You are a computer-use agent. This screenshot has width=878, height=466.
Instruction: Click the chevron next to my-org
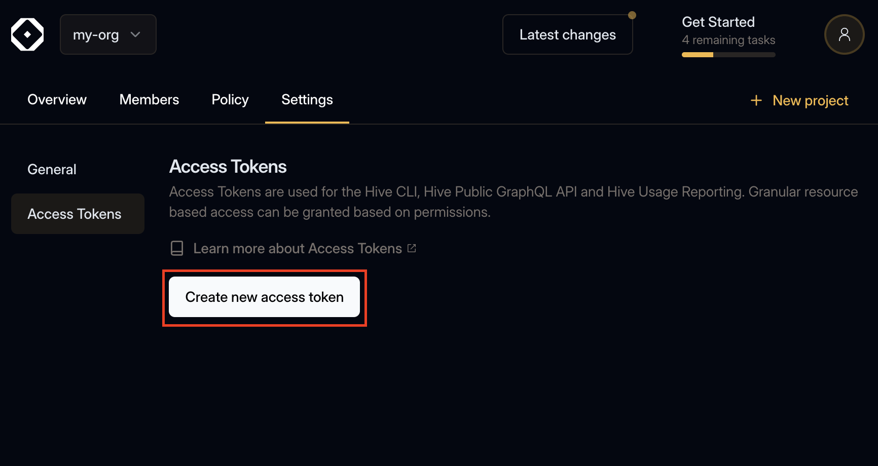click(x=135, y=35)
